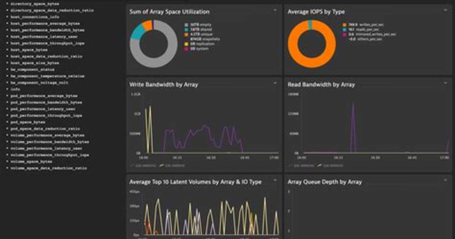Select hw_component_temperature_celsius metric
455x239 pixels.
[47, 76]
